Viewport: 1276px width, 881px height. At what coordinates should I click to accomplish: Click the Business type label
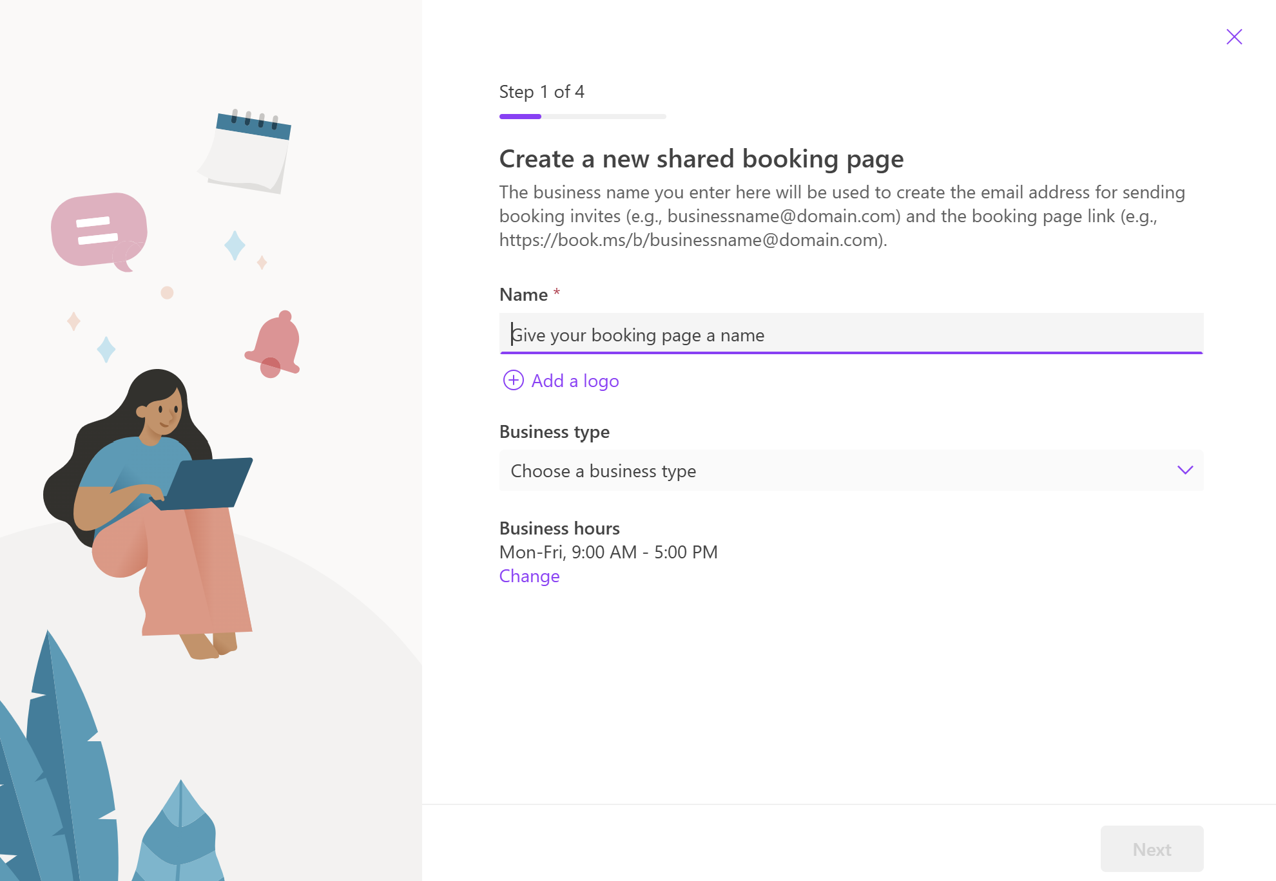pyautogui.click(x=554, y=431)
